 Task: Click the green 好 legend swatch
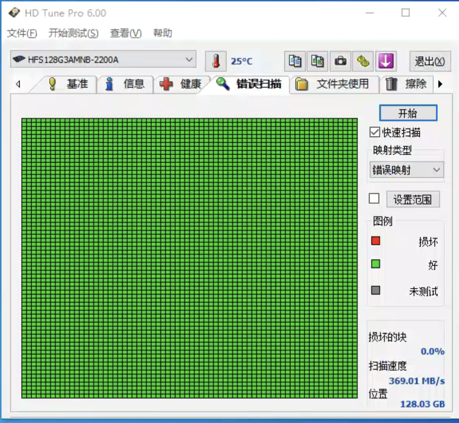pyautogui.click(x=376, y=264)
